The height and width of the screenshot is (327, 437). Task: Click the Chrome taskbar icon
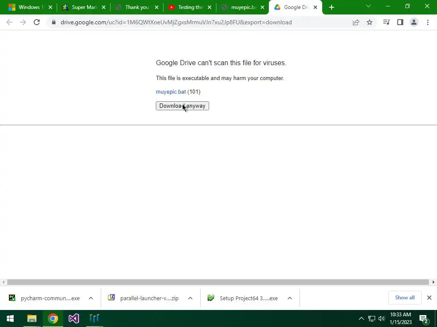(x=52, y=318)
